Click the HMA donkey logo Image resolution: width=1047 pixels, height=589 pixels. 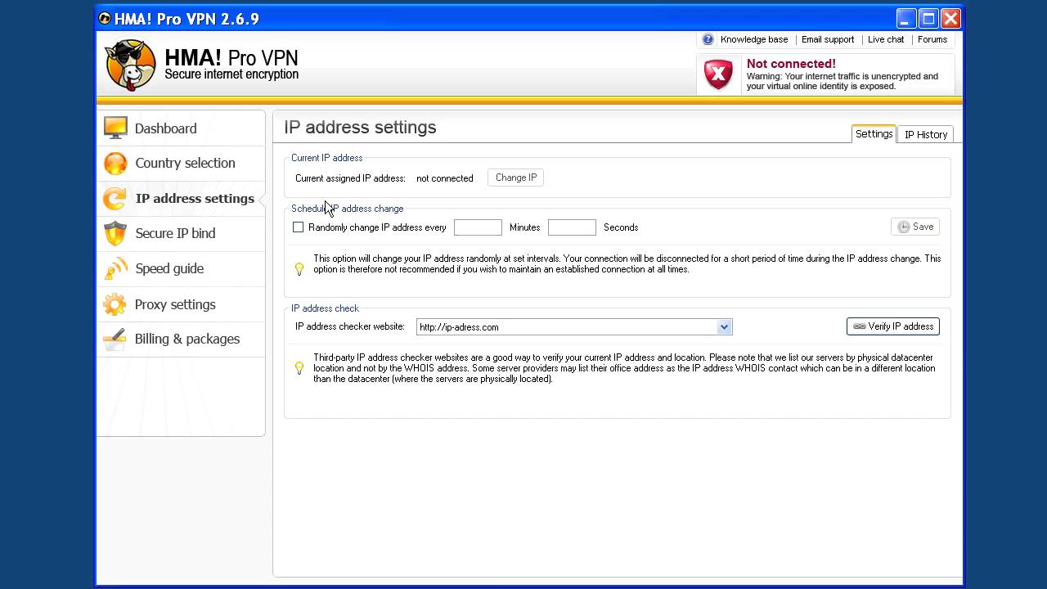pos(131,64)
